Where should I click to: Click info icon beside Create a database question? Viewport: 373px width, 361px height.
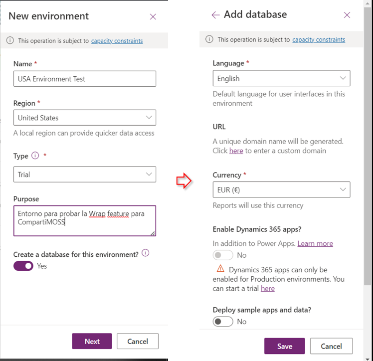click(146, 253)
